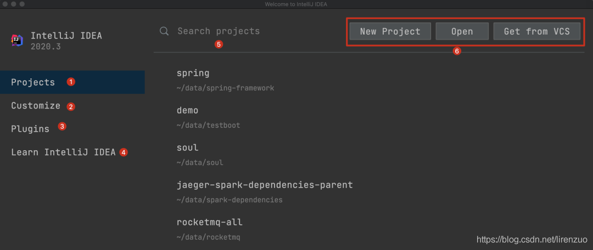The height and width of the screenshot is (250, 593).
Task: Click the search magnifier icon
Action: pos(164,31)
